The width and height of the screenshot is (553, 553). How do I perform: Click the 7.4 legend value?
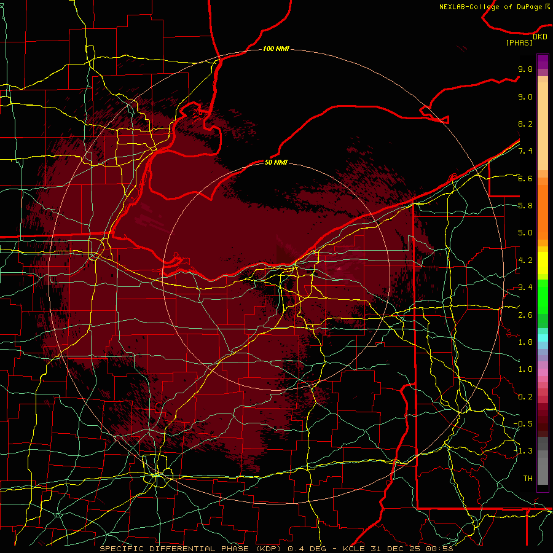pyautogui.click(x=525, y=151)
